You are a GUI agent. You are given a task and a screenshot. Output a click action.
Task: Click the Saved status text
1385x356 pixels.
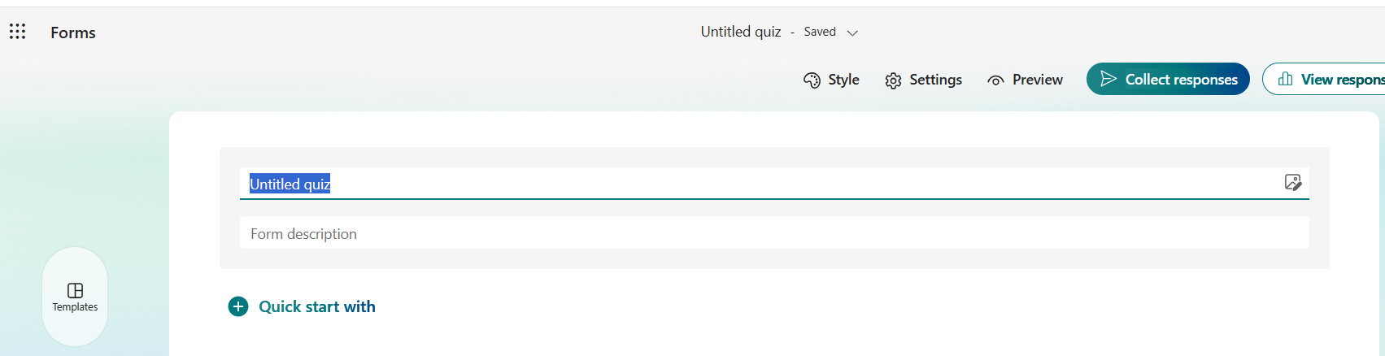(x=820, y=32)
